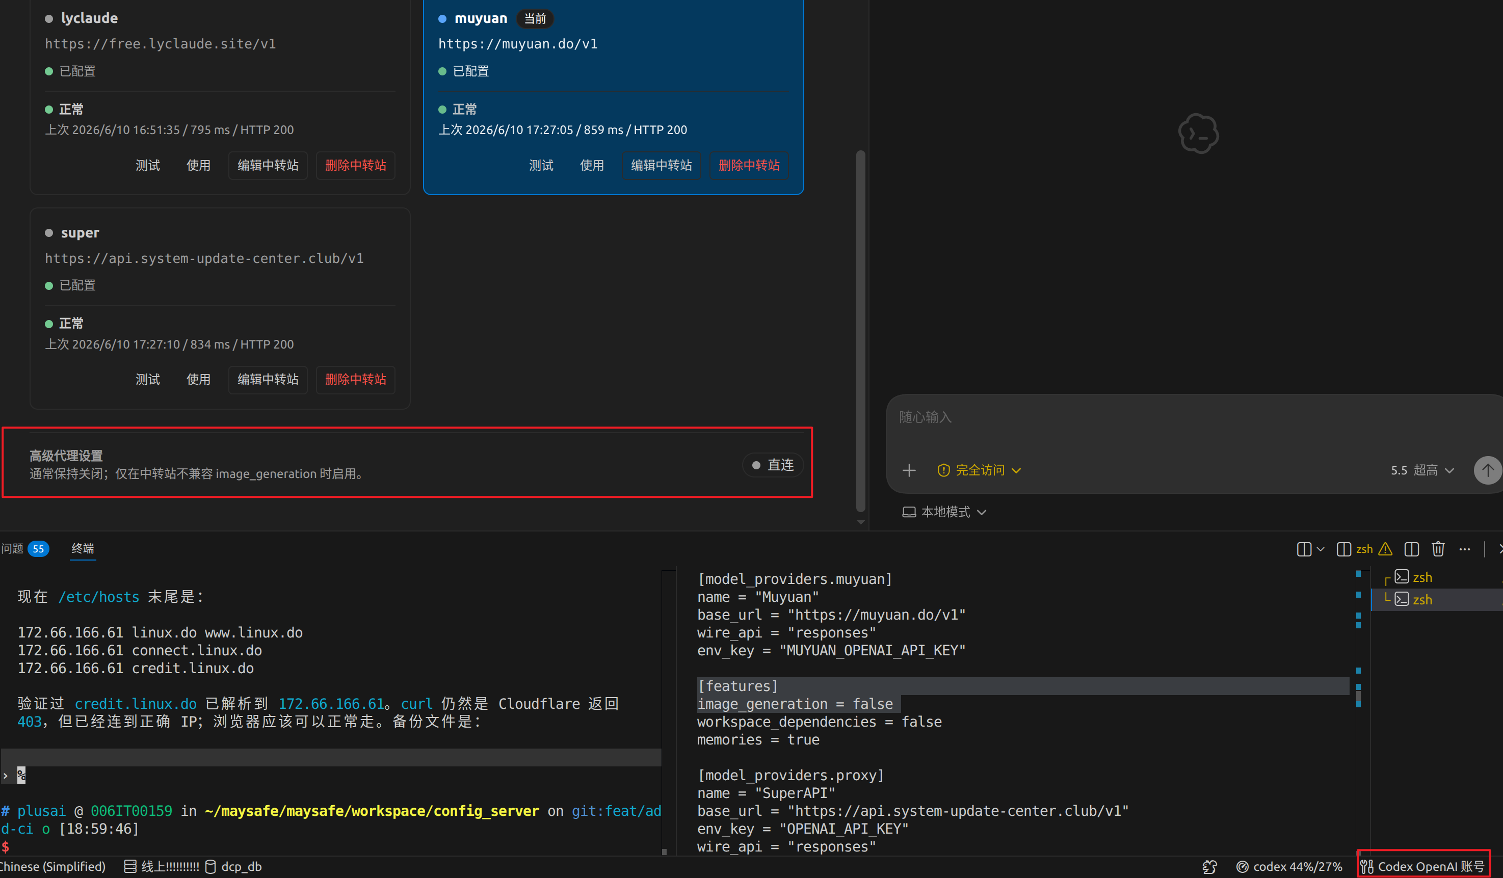Screen dimensions: 1503x878
Task: Click 使用 on the muyuan relay card
Action: (592, 165)
